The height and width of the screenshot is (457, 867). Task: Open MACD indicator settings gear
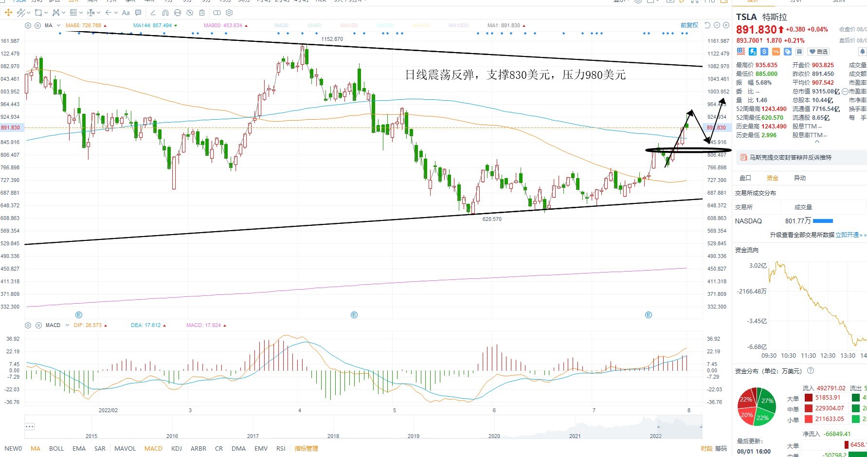pyautogui.click(x=28, y=325)
